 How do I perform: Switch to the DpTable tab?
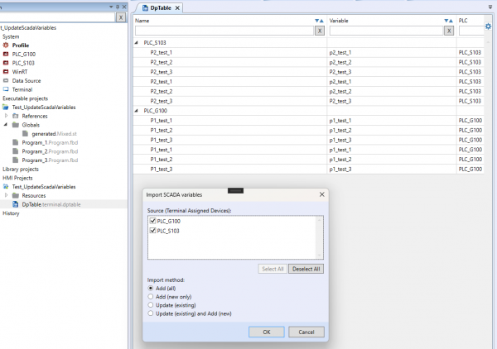[161, 8]
